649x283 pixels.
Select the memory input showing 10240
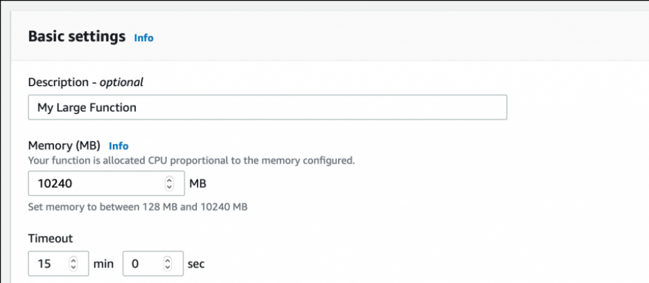click(x=106, y=183)
